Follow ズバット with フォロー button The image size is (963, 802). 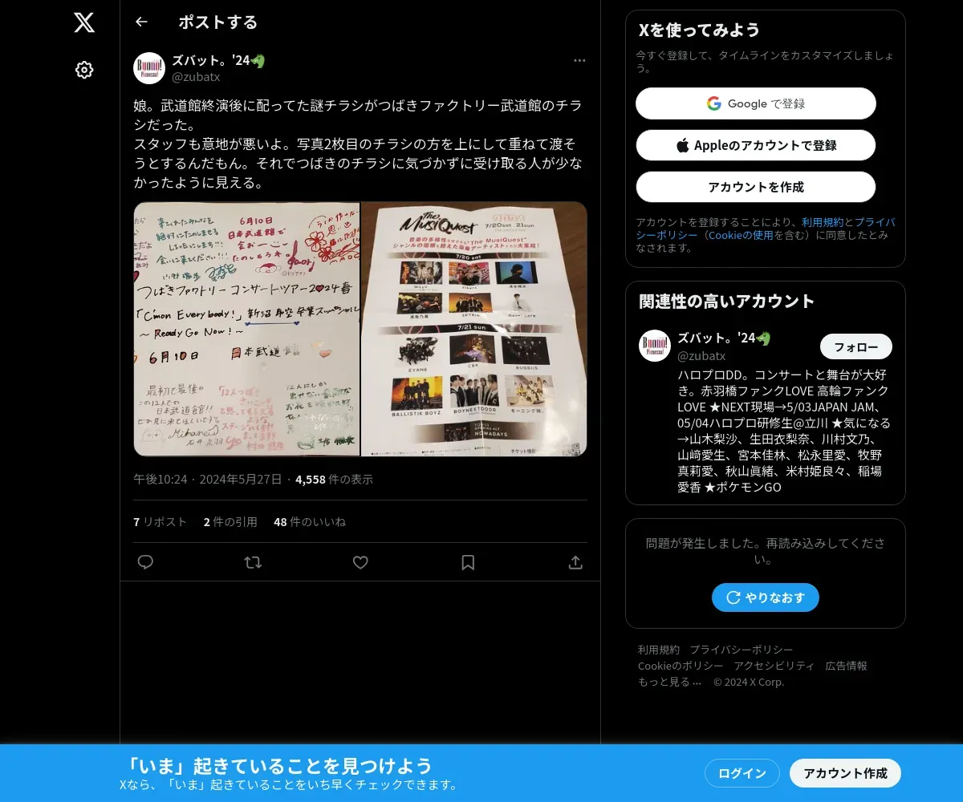(856, 346)
